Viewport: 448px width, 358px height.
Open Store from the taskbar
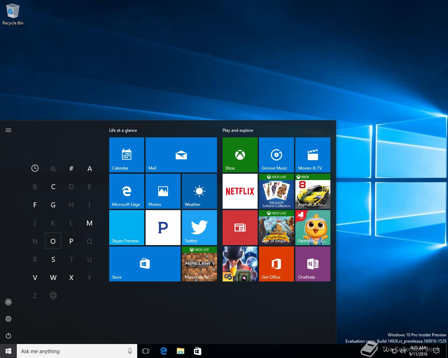tap(197, 351)
